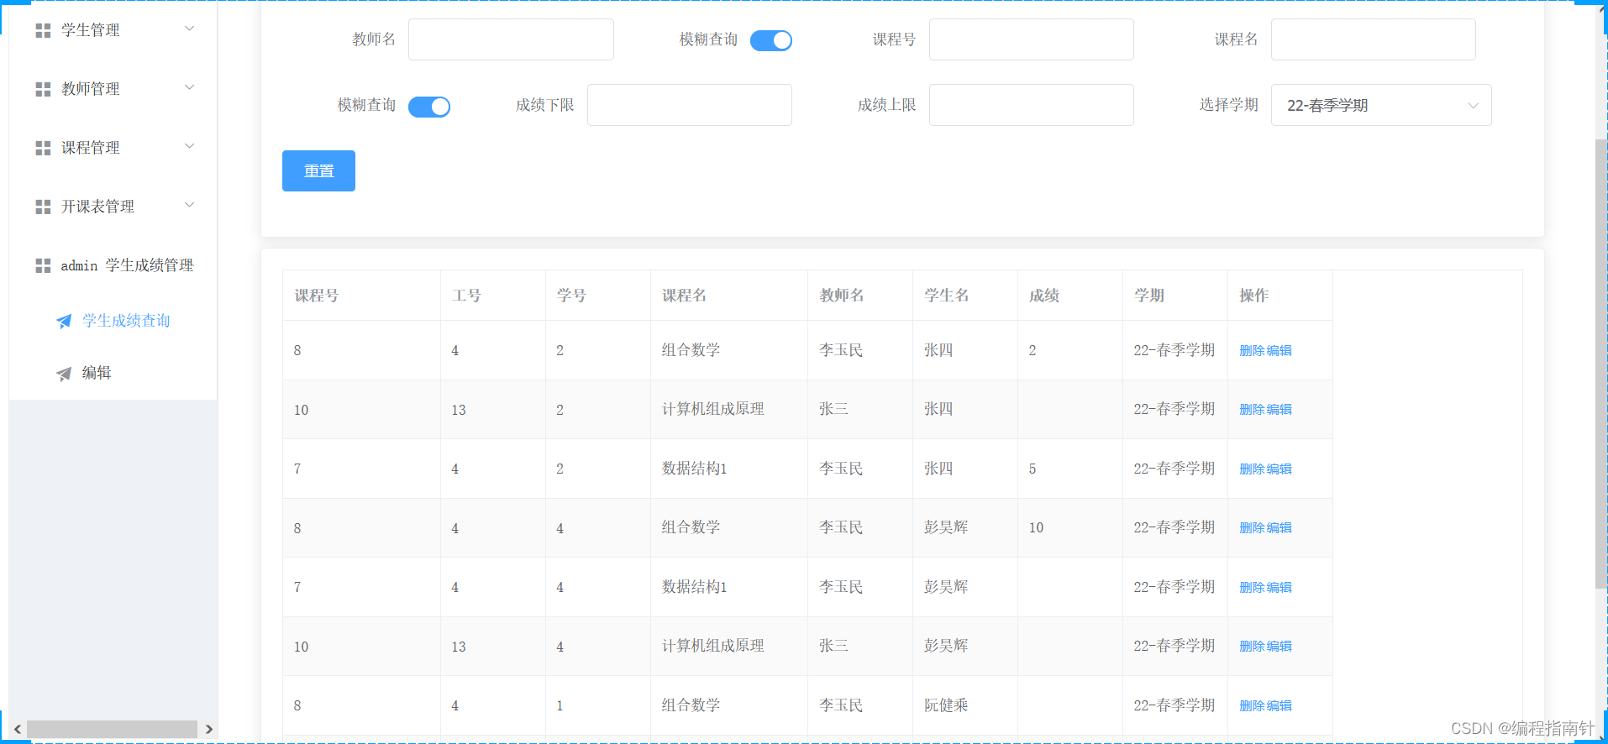Click the grid icon beside 教师管理

pyautogui.click(x=43, y=89)
